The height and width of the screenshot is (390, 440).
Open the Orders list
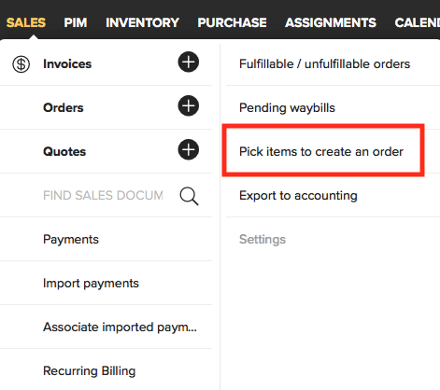pyautogui.click(x=64, y=108)
